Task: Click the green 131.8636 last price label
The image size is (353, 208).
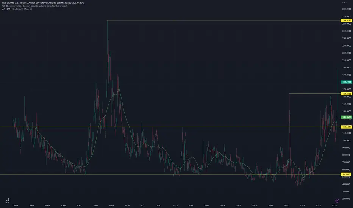Action: point(346,117)
